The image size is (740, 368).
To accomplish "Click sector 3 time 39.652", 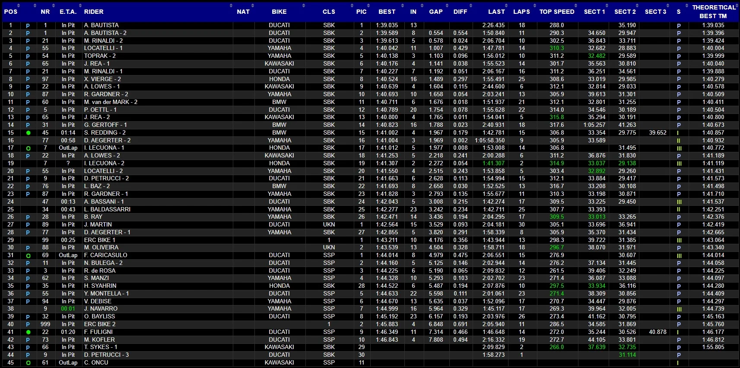I will (657, 133).
